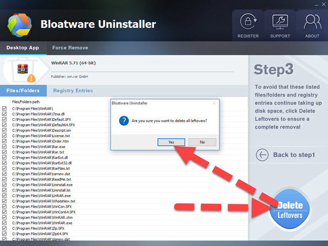This screenshot has height=246, width=328.
Task: Toggle the WinRAR.chm checkbox
Action: coord(4,217)
